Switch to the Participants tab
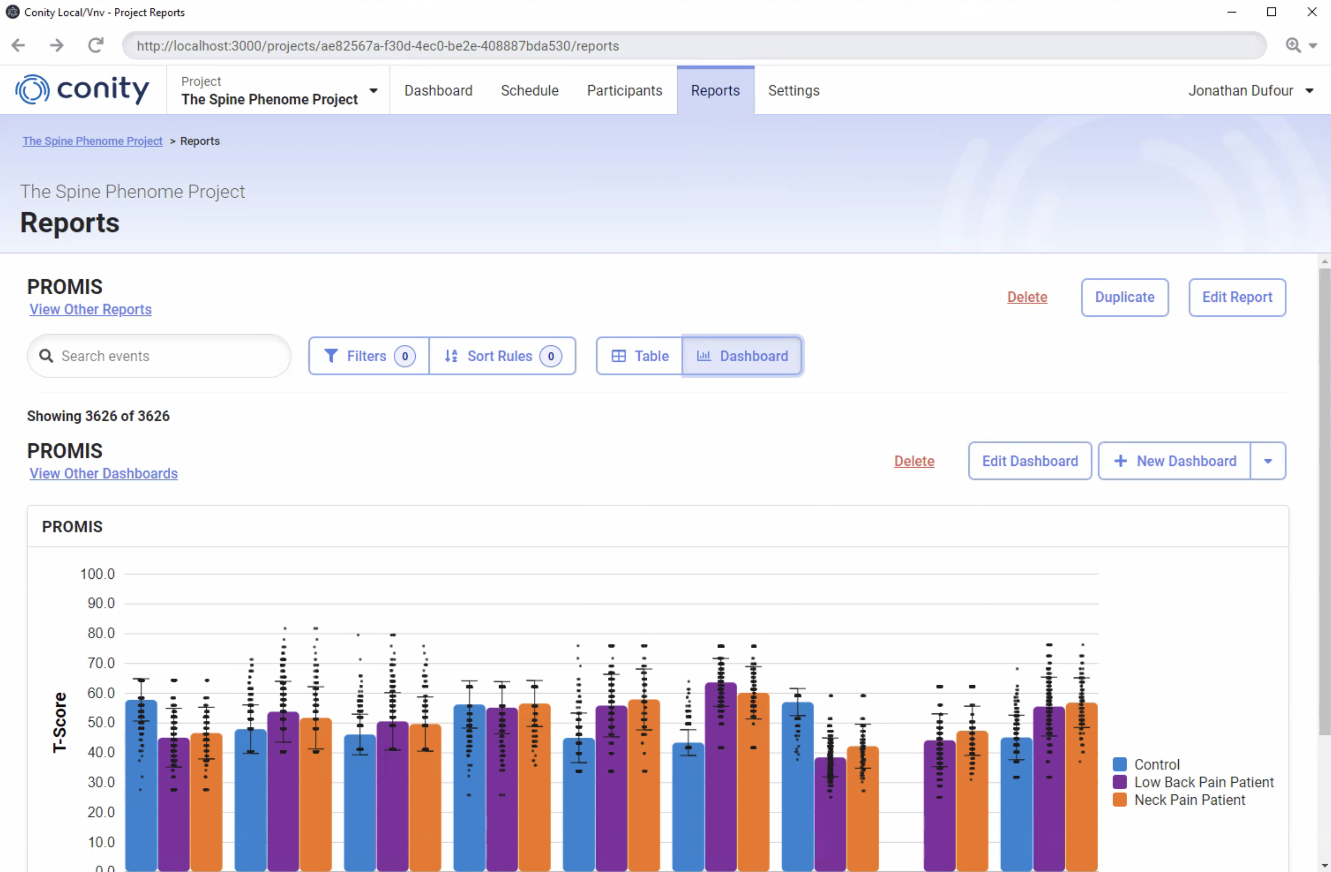 click(x=625, y=90)
